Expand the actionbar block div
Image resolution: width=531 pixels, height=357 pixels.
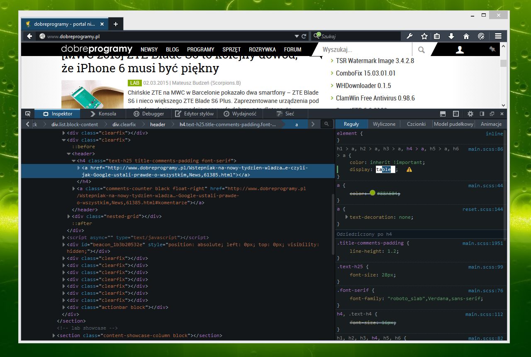[x=63, y=308]
